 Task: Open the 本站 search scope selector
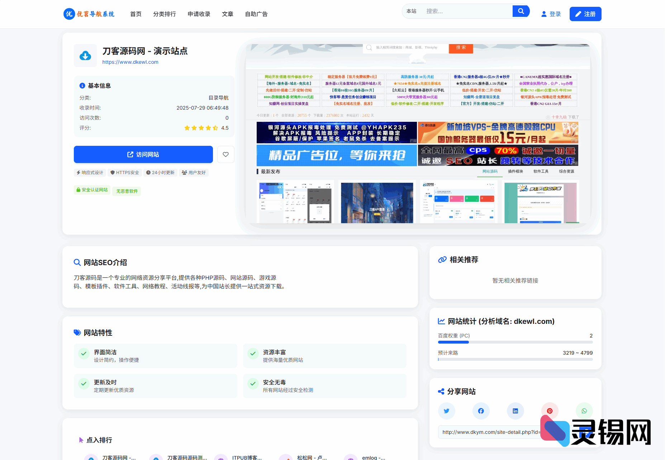(411, 11)
